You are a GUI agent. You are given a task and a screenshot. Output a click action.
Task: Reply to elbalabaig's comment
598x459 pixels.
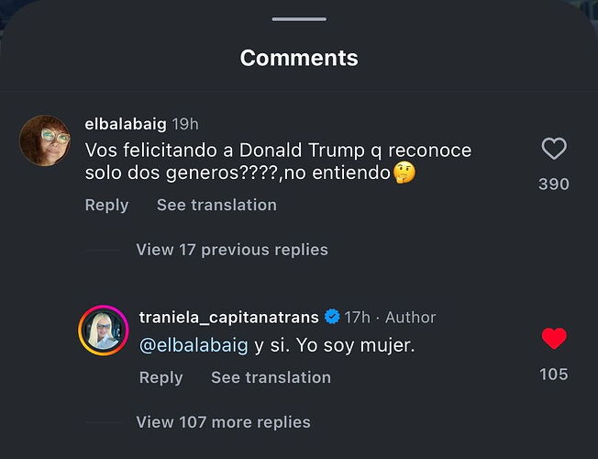click(x=106, y=205)
